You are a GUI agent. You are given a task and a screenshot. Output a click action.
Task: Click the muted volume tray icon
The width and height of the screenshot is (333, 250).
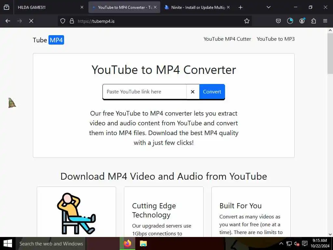(x=297, y=243)
